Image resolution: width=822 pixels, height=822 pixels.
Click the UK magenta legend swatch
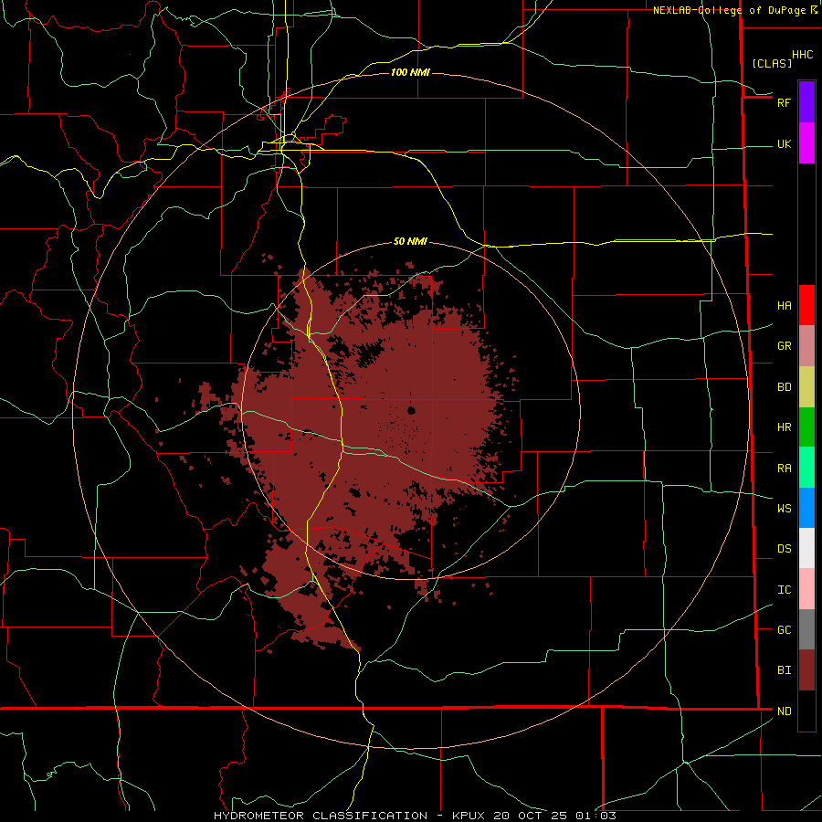[x=806, y=143]
